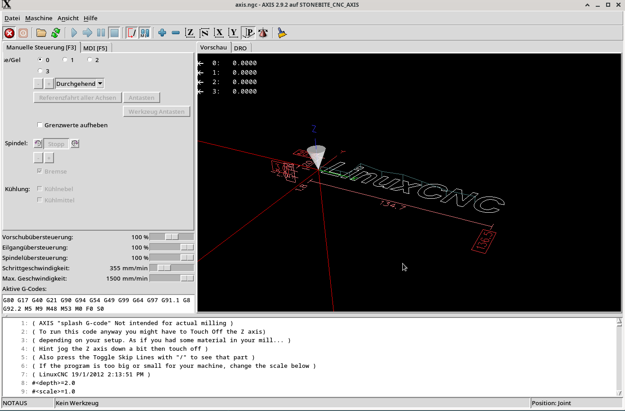Switch to side X view
The width and height of the screenshot is (625, 411).
coord(219,33)
